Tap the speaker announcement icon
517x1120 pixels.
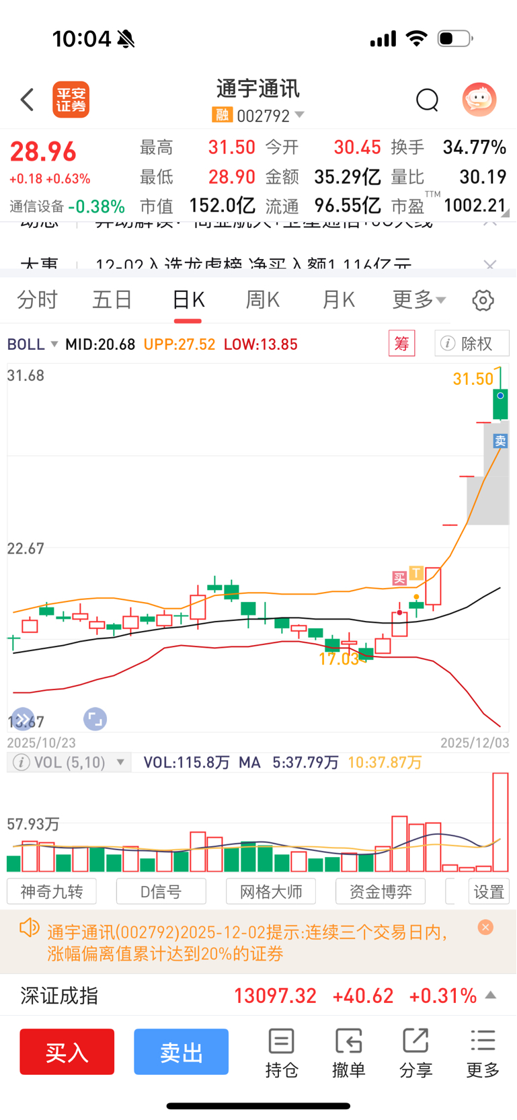[x=30, y=928]
